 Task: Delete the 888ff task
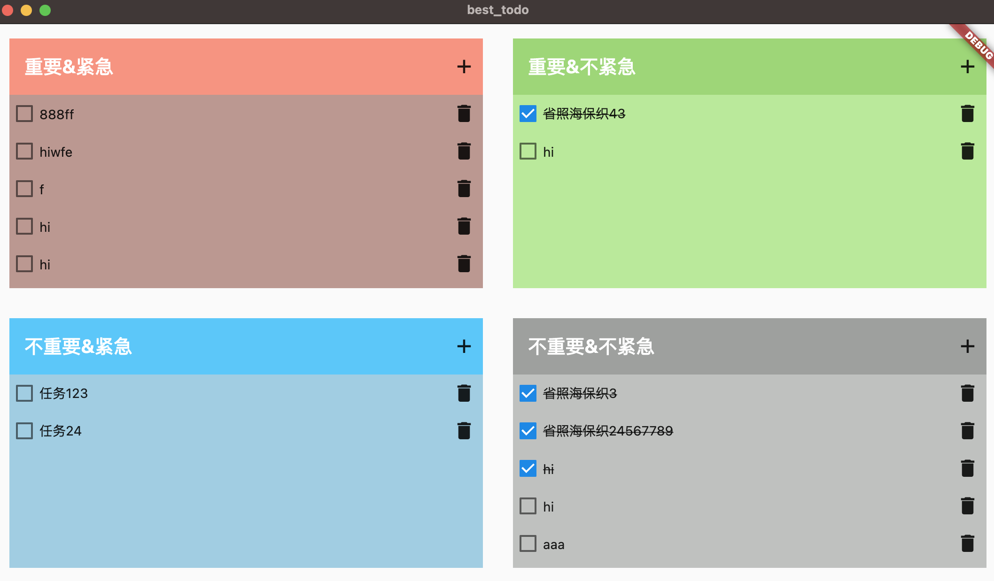(464, 114)
